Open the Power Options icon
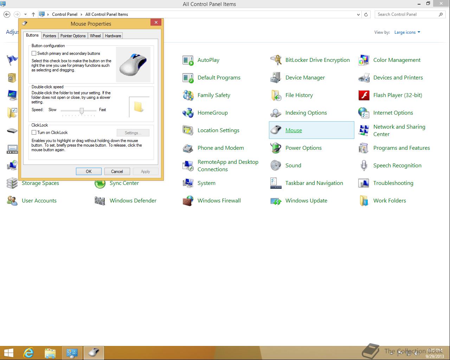 (276, 148)
